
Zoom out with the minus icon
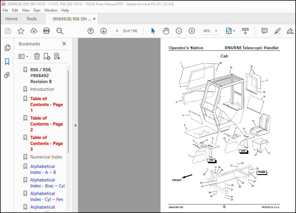[179, 31]
